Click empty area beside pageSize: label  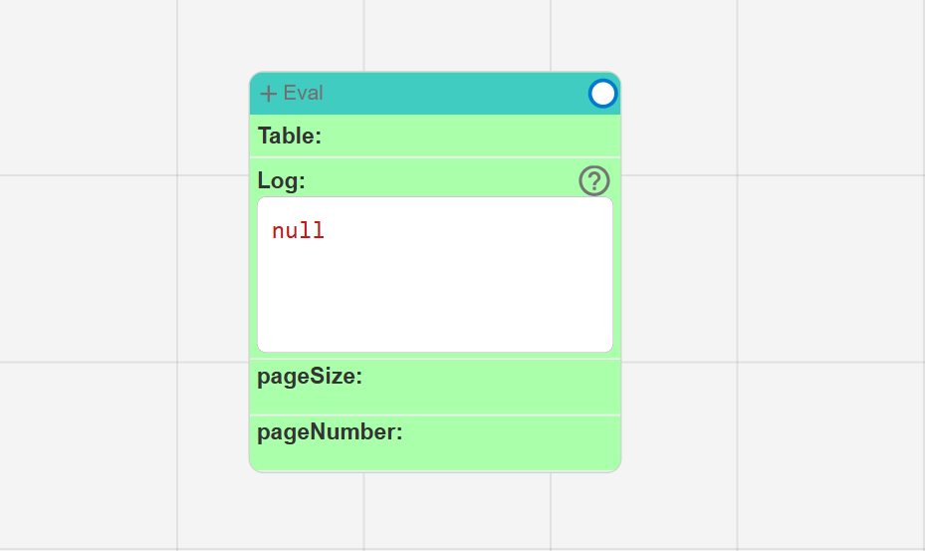[490, 387]
